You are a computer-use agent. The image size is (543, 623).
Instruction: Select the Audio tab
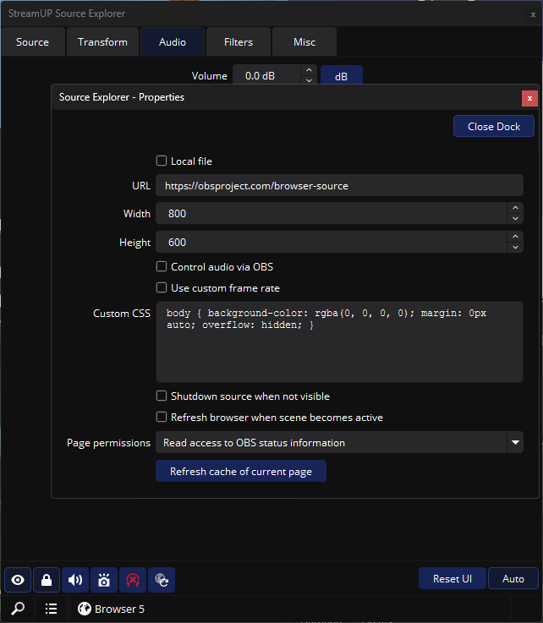[173, 41]
